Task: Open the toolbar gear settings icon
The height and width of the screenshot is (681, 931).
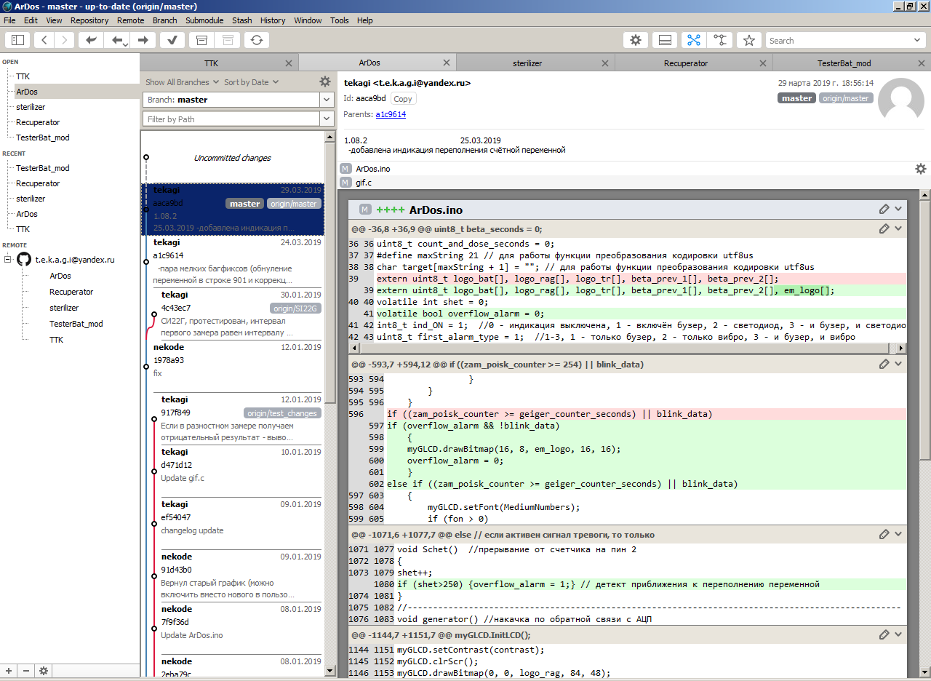Action: tap(636, 40)
